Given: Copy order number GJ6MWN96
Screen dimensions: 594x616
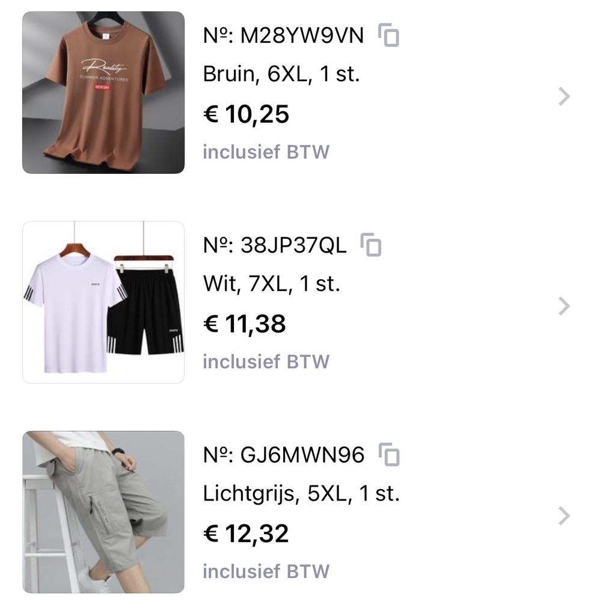Looking at the screenshot, I should 388,455.
